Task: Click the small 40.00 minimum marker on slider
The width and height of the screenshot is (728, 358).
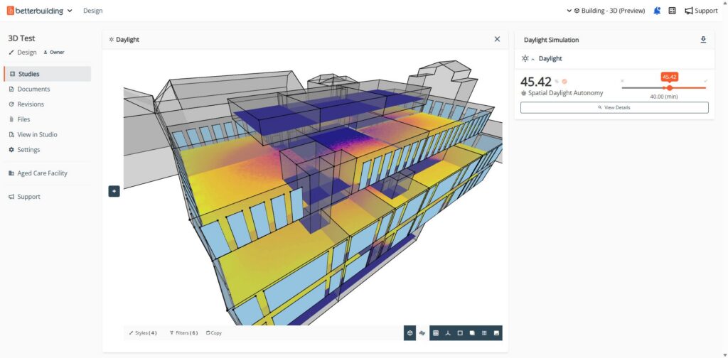Action: [664, 87]
